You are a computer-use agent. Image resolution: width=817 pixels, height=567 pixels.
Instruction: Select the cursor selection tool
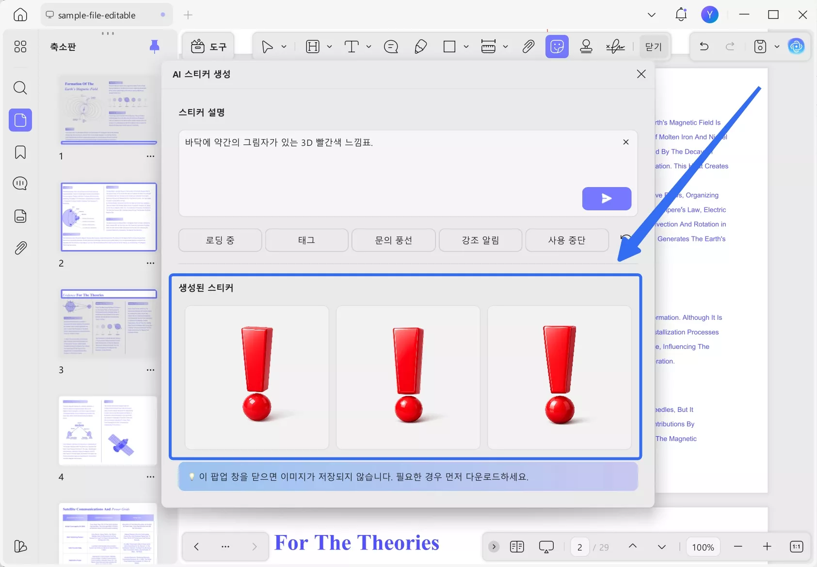point(267,47)
